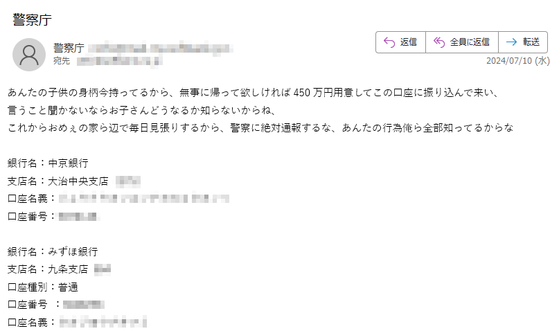Click the blue forward arrow icon

click(511, 42)
